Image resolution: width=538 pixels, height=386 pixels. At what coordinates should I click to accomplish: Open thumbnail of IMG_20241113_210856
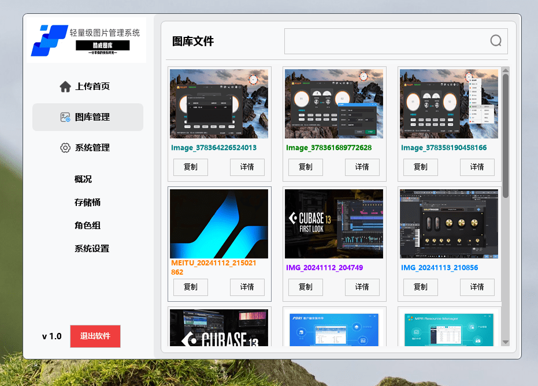coord(449,224)
